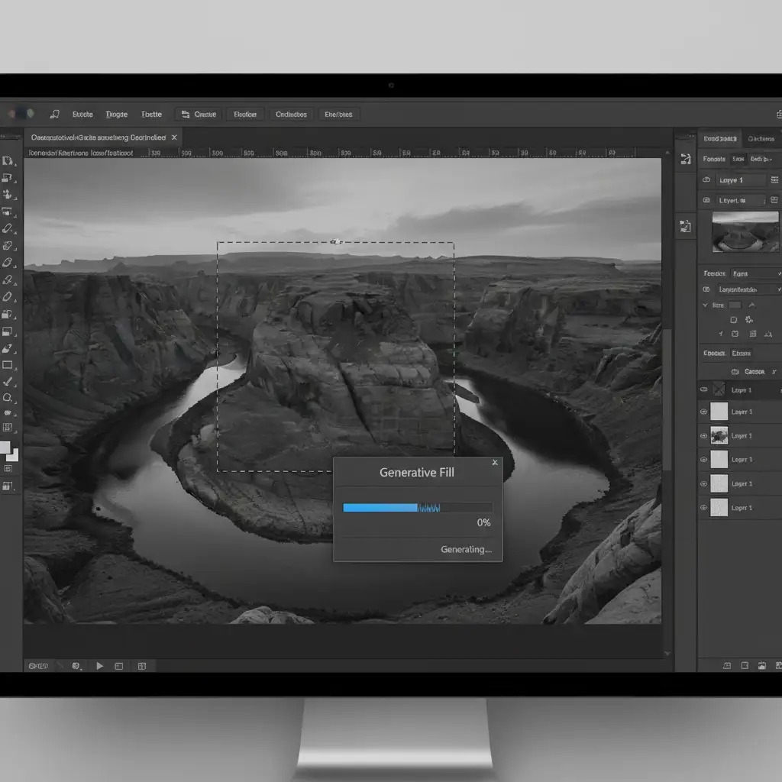Open the Layer dropdown below the Eomt field
Screen dimensions: 782x782
coord(748,290)
